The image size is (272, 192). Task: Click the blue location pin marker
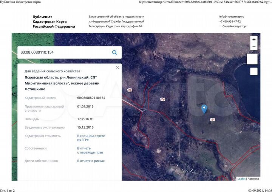point(204,109)
